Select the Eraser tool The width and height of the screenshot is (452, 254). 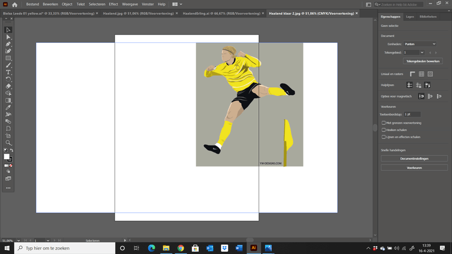8,86
